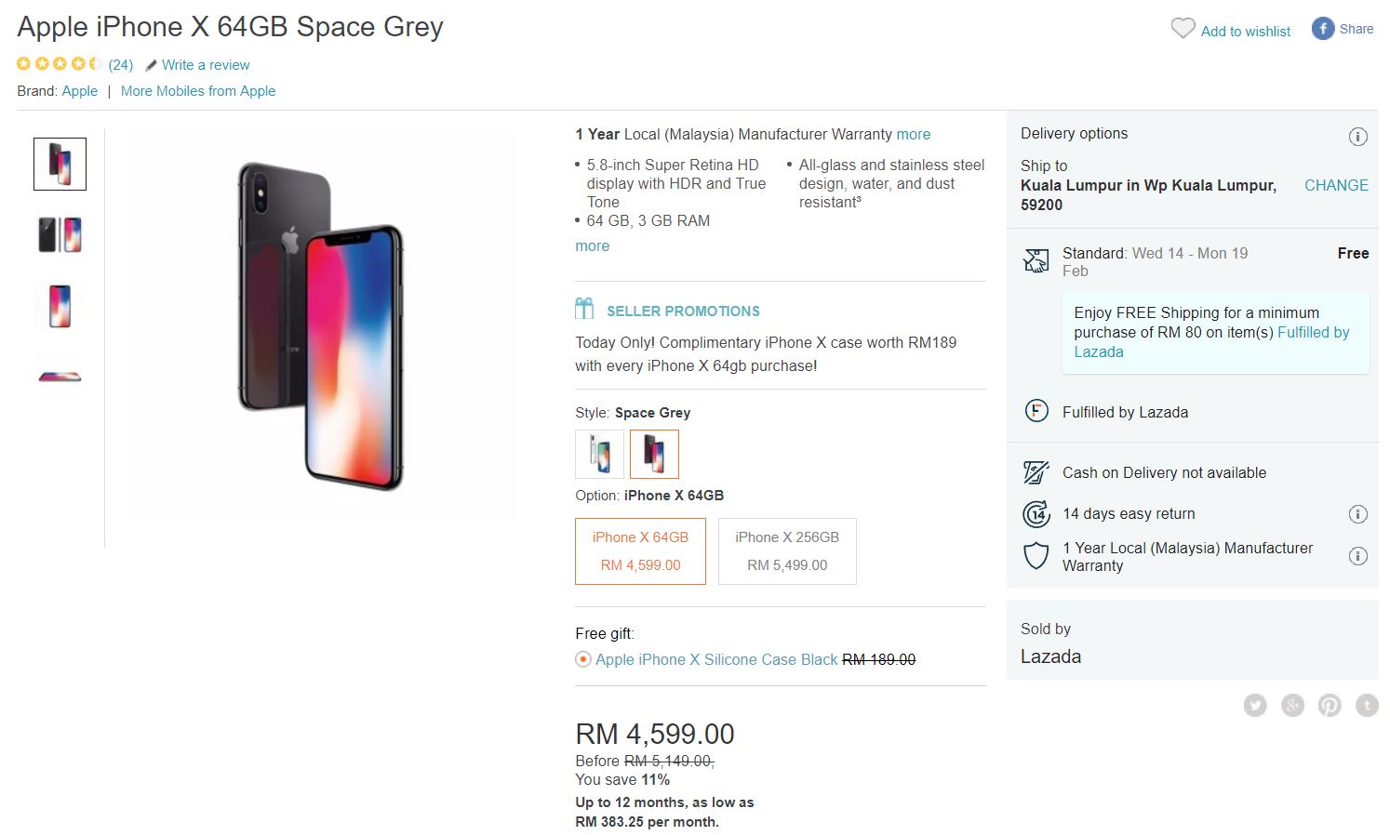1390x835 pixels.
Task: Choose the iPhone X 64GB option
Action: click(640, 551)
